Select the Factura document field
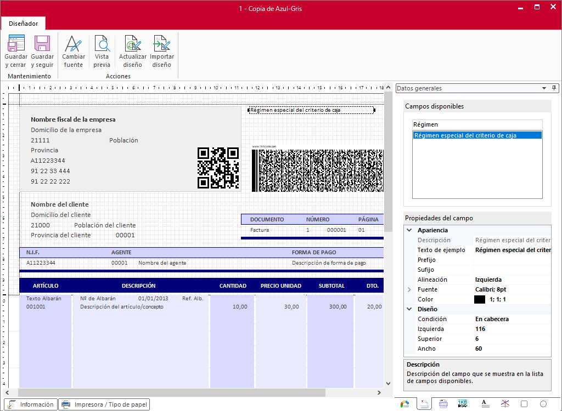Screen dimensions: 562x411 click(260, 230)
